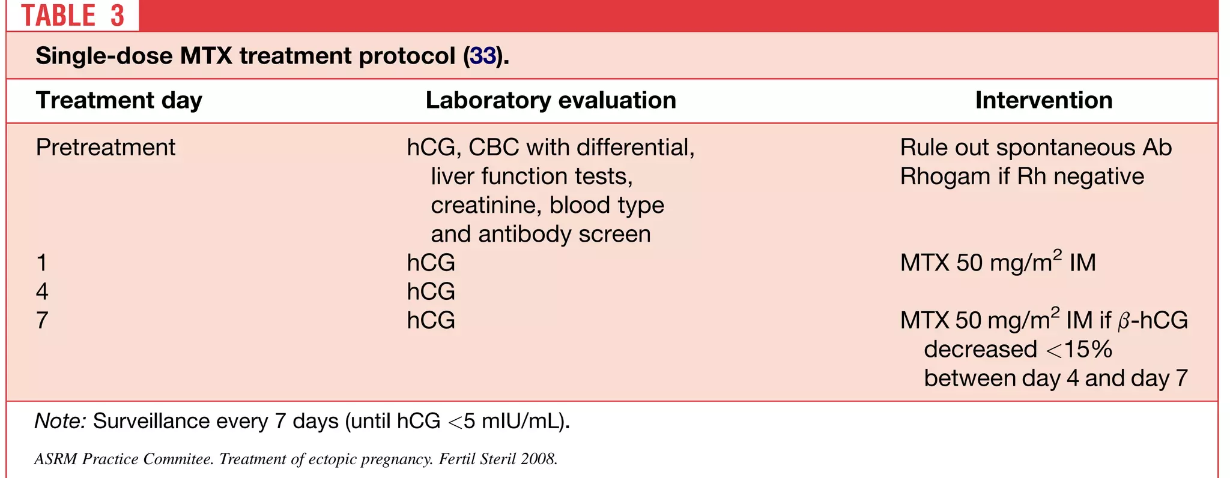
Task: Click treatment day 7 cell
Action: [41, 320]
